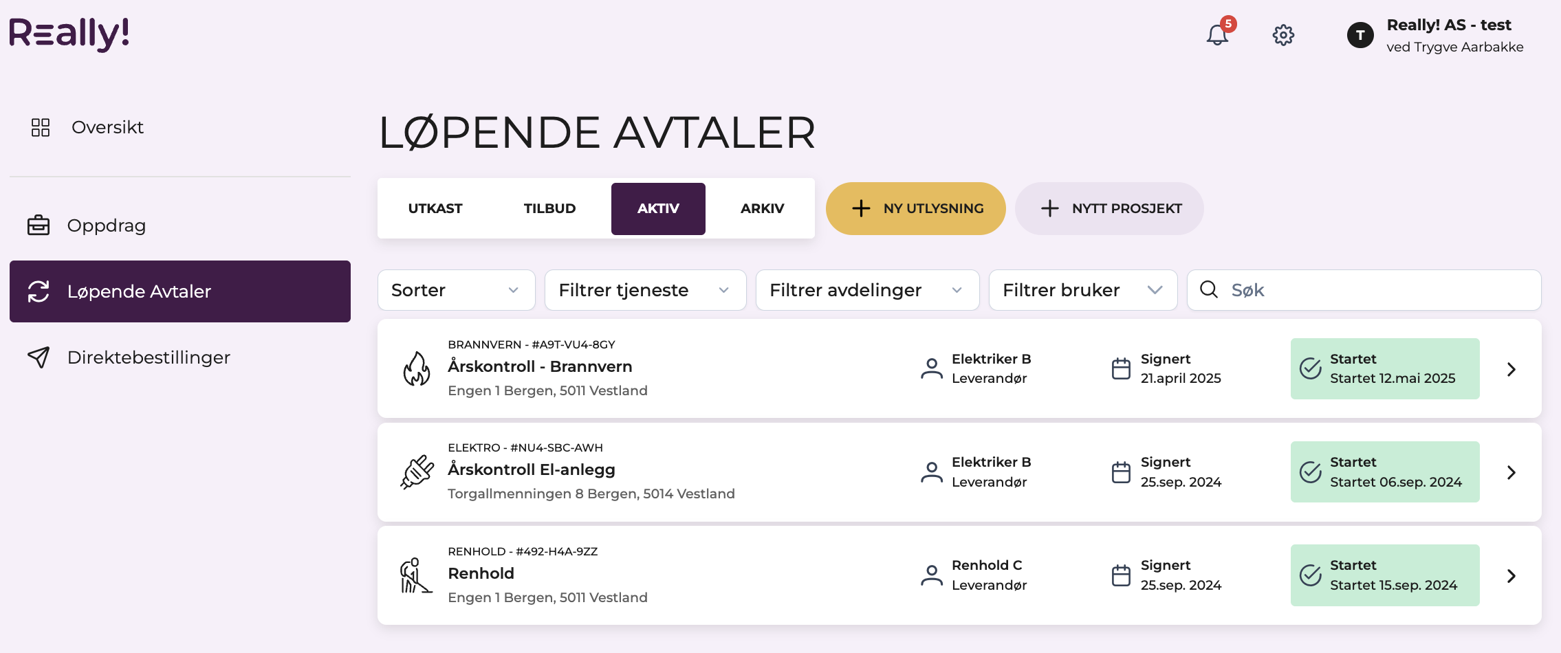
Task: Click the cleaning icon for Renhold
Action: (x=415, y=575)
